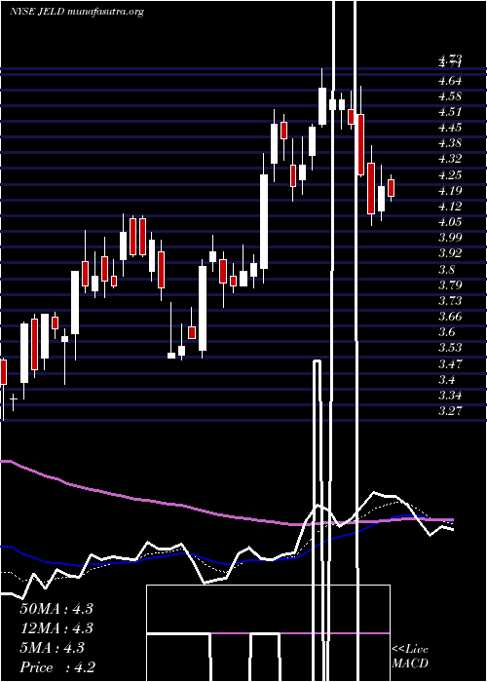Select the 4.51 price axis label

coord(450,112)
